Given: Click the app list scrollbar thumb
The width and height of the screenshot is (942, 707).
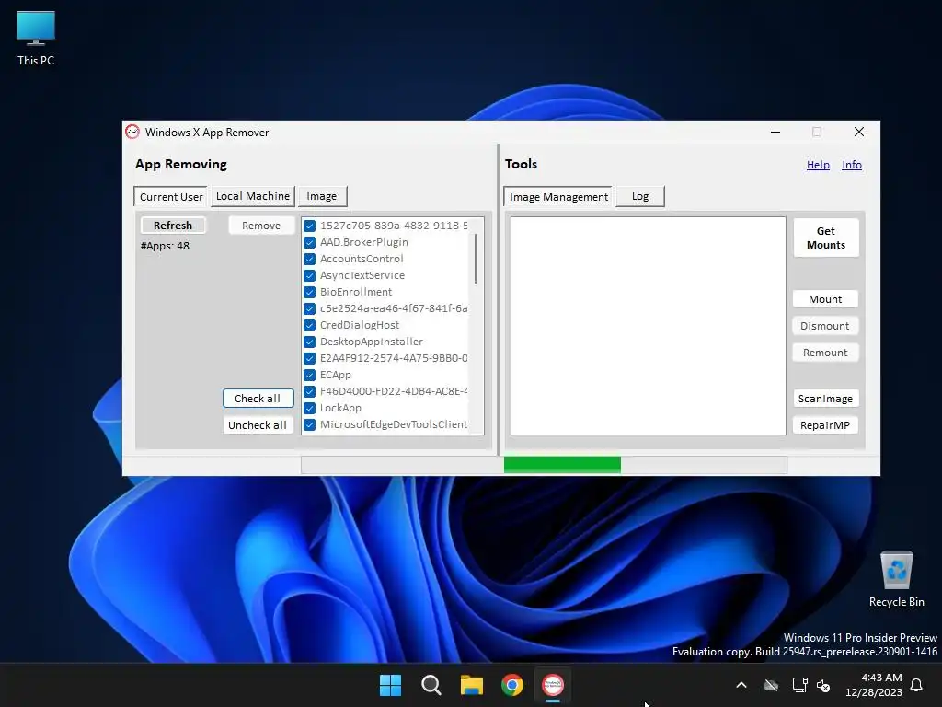Looking at the screenshot, I should coord(476,259).
